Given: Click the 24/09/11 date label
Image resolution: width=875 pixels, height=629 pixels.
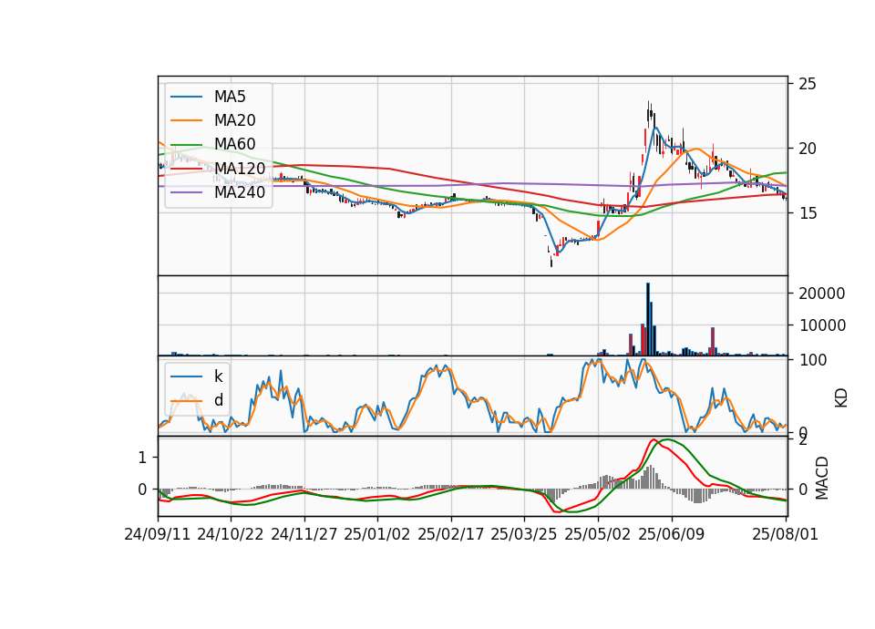Looking at the screenshot, I should (x=158, y=534).
